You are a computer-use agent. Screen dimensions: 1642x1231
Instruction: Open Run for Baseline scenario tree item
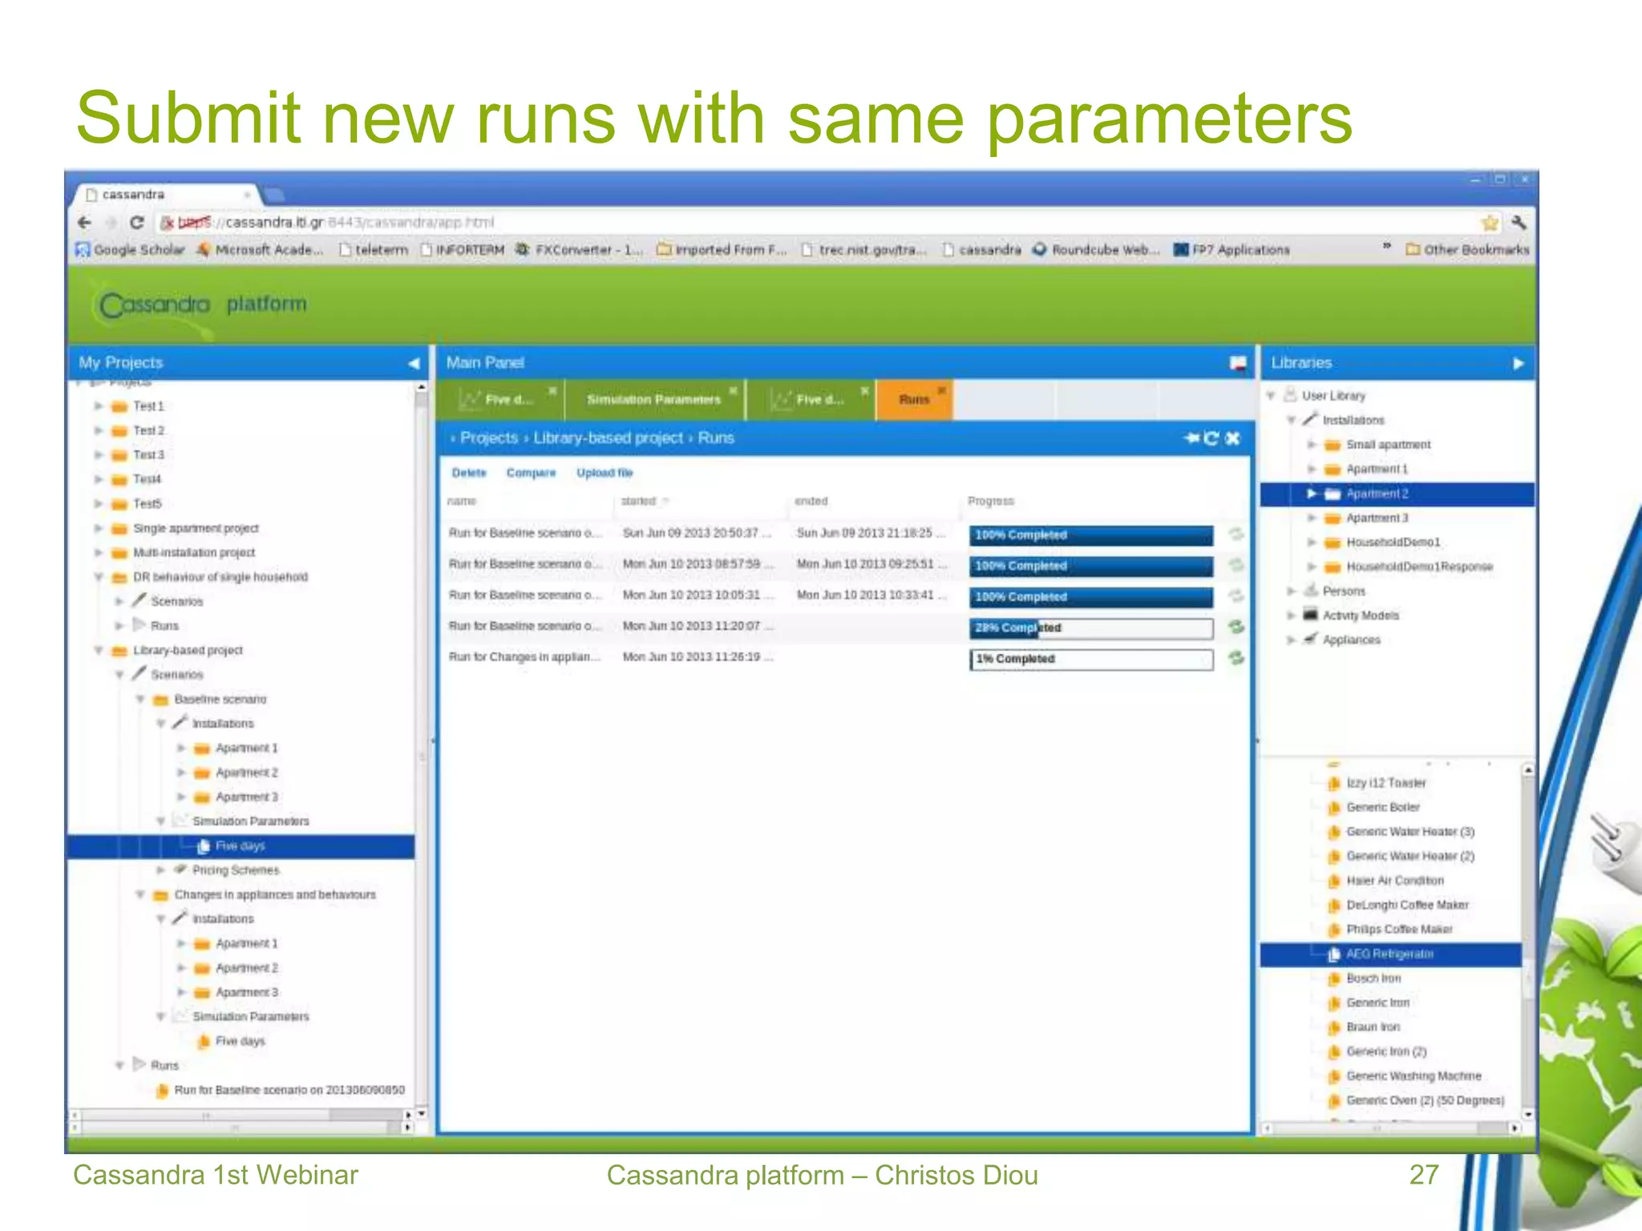tap(289, 1090)
